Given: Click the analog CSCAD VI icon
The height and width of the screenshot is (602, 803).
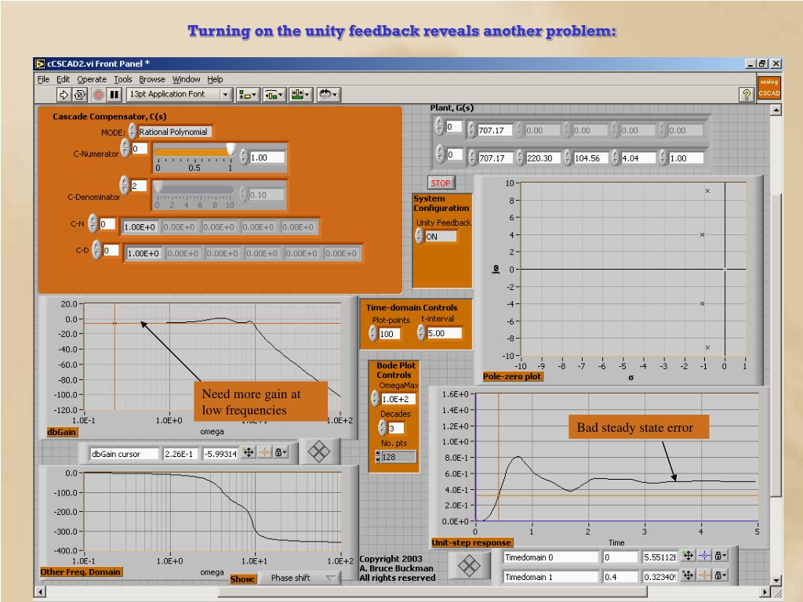Looking at the screenshot, I should 768,88.
